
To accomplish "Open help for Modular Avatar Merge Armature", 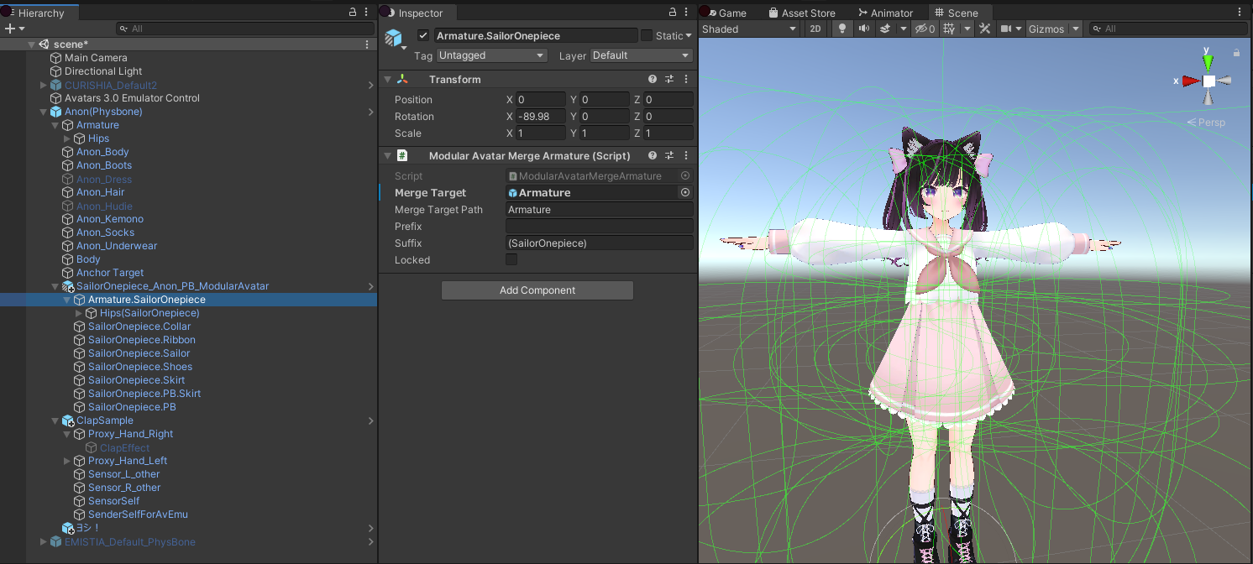I will pyautogui.click(x=653, y=155).
